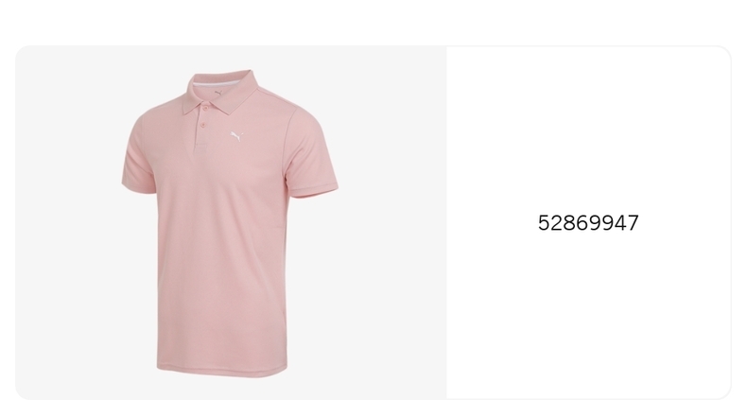Click the bottom hem of the pink shirt

222,371
